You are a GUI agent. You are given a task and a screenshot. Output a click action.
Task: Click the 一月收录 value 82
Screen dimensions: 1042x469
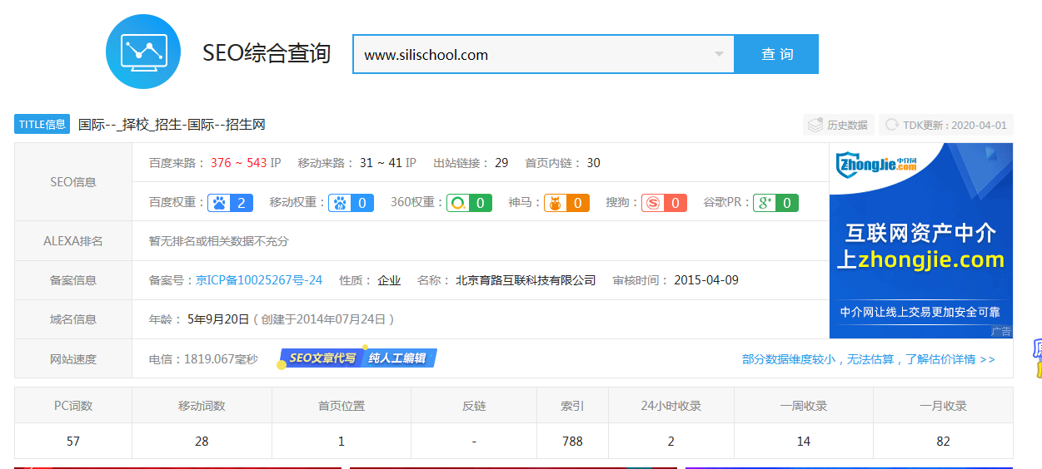pyautogui.click(x=943, y=441)
